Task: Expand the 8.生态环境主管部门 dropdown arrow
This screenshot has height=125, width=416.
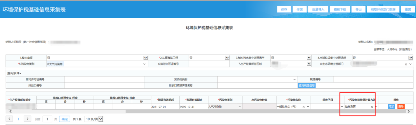Action: click(411, 64)
